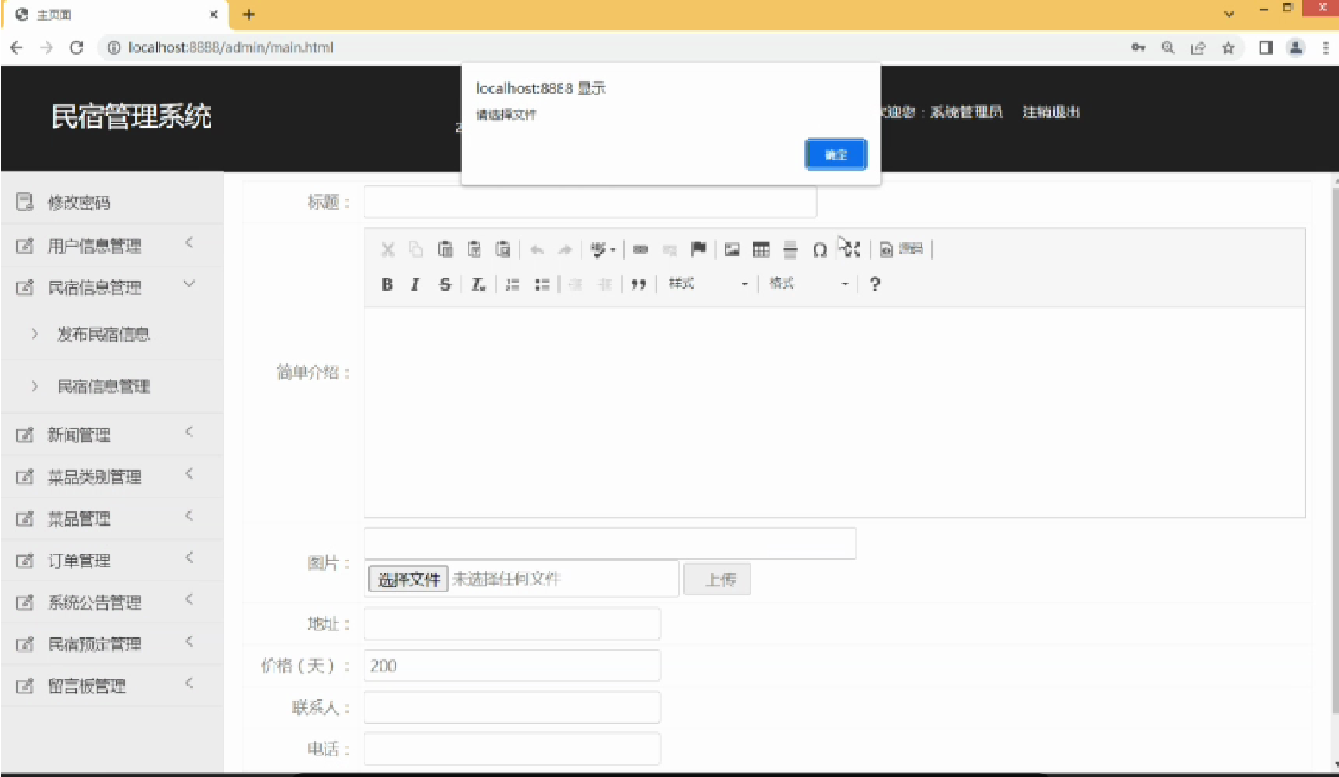Decrease indent in editor
This screenshot has height=777, width=1339.
[575, 285]
